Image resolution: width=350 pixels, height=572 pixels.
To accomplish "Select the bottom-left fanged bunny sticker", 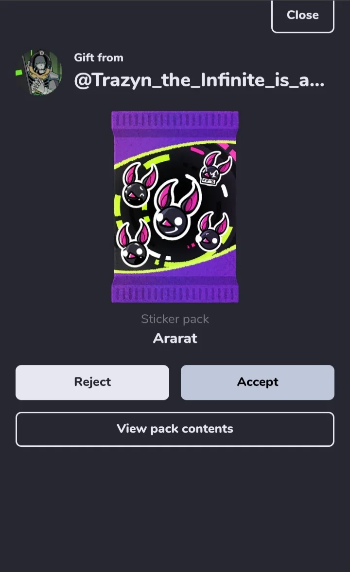I will coord(133,243).
